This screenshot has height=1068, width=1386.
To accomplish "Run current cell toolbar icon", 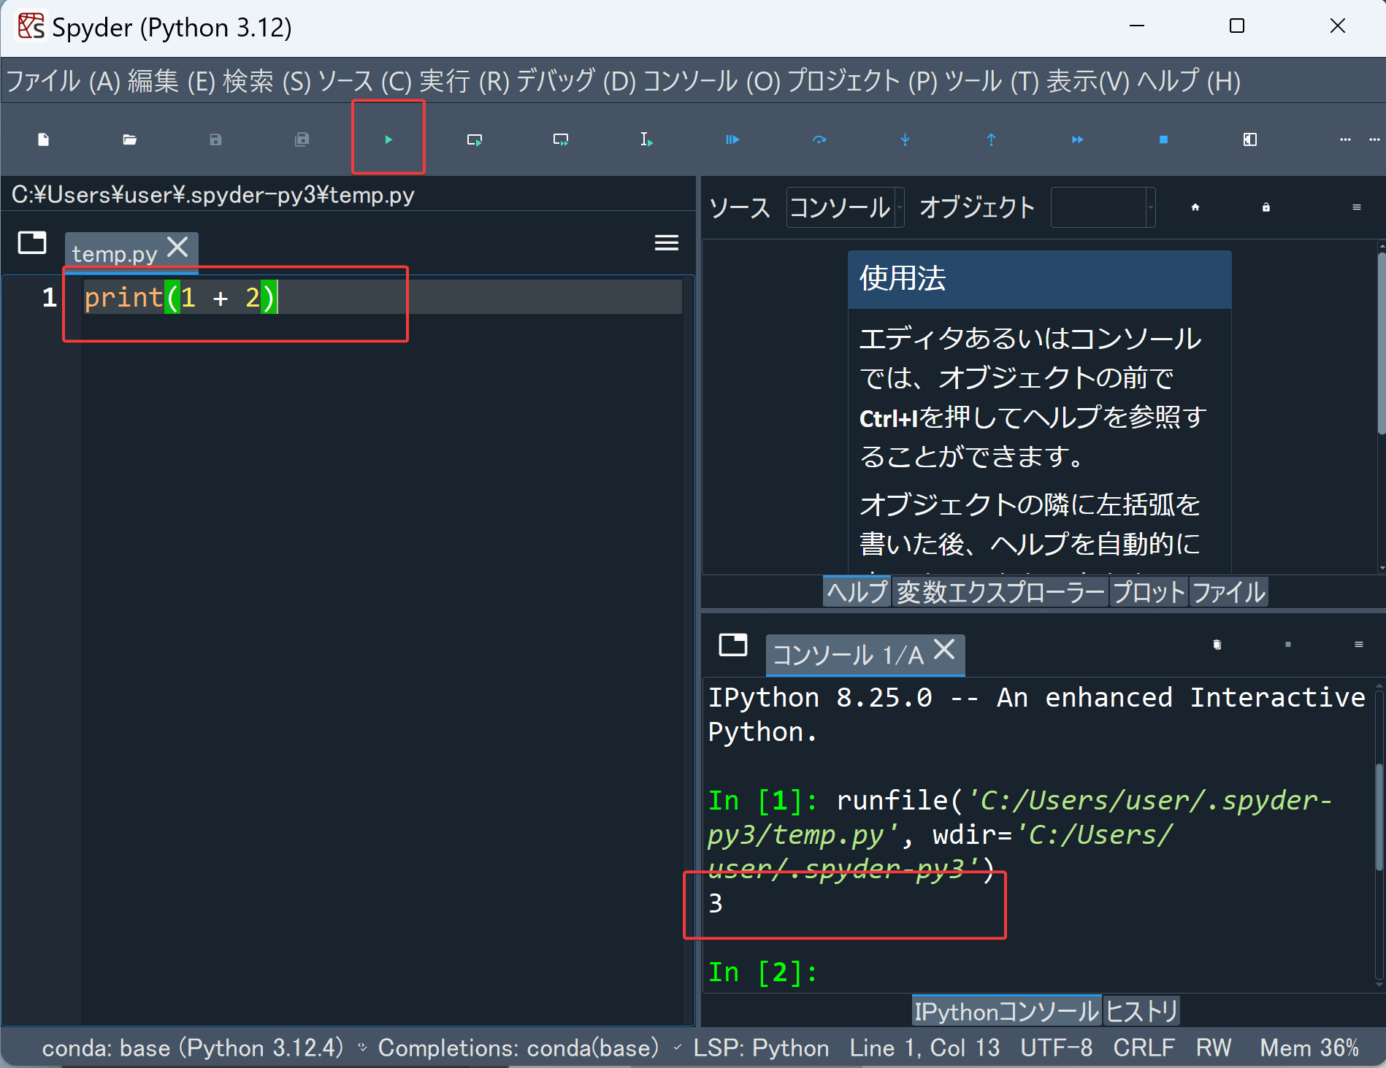I will (475, 139).
